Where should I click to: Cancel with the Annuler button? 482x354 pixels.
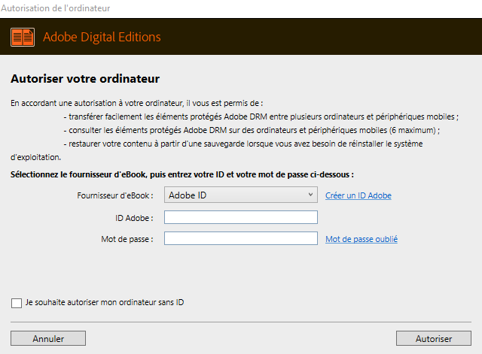[48, 338]
